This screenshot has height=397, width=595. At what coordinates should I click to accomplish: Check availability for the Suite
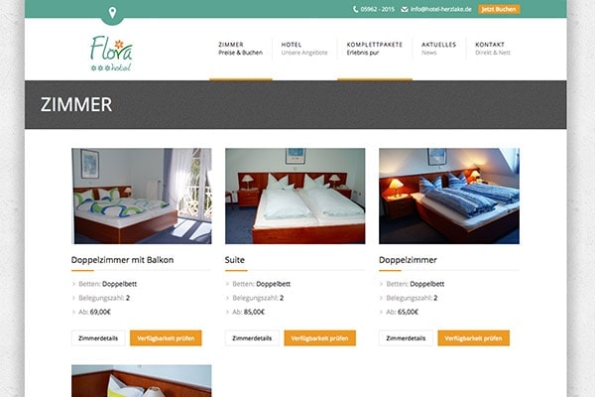(319, 338)
